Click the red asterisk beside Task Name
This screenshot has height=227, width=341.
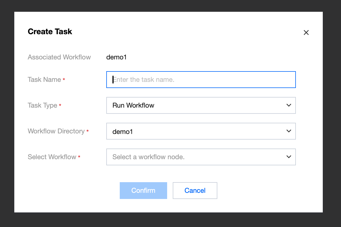(x=64, y=80)
